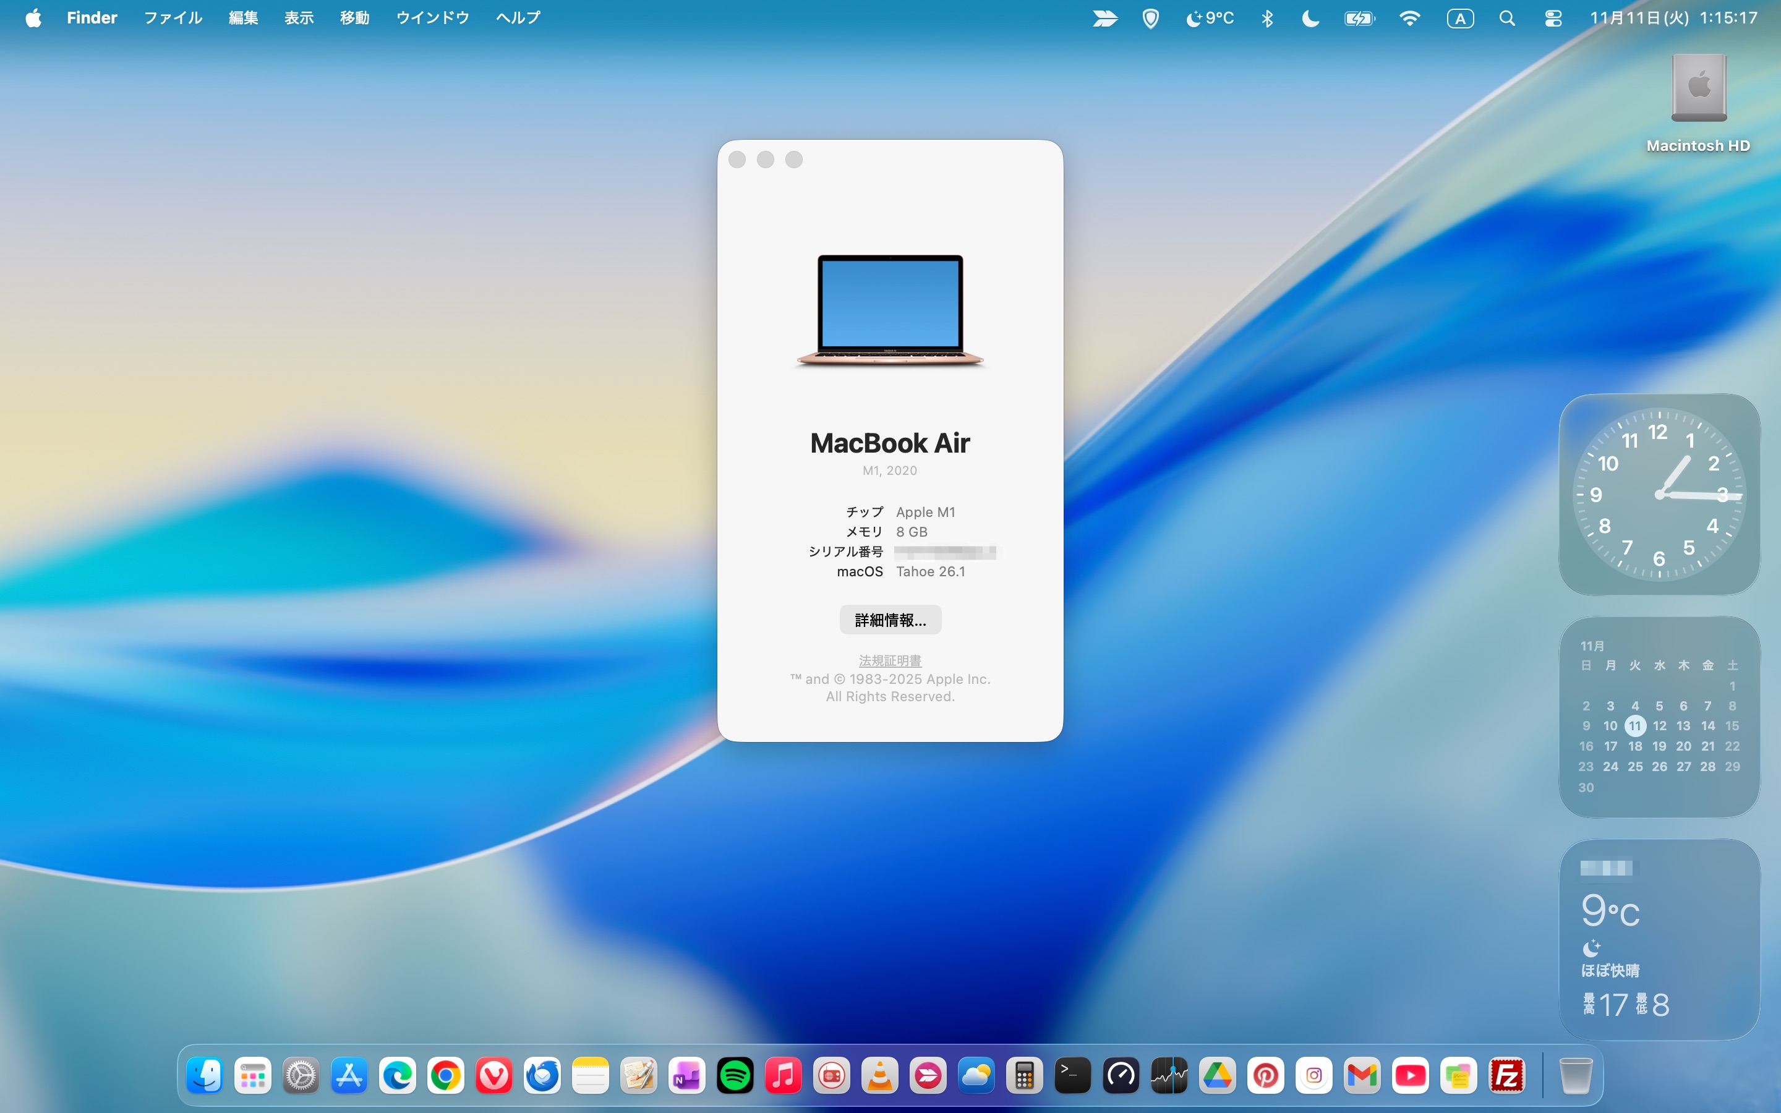
Task: Open Google Drive in the Dock
Action: coord(1217,1076)
